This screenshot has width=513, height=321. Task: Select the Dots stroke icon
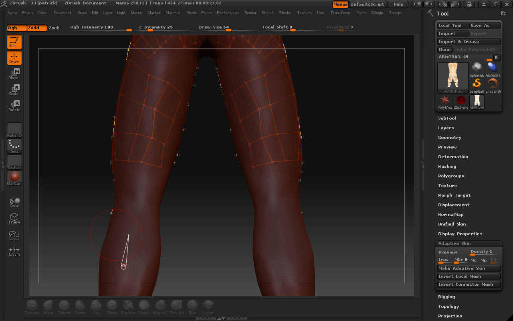point(14,145)
